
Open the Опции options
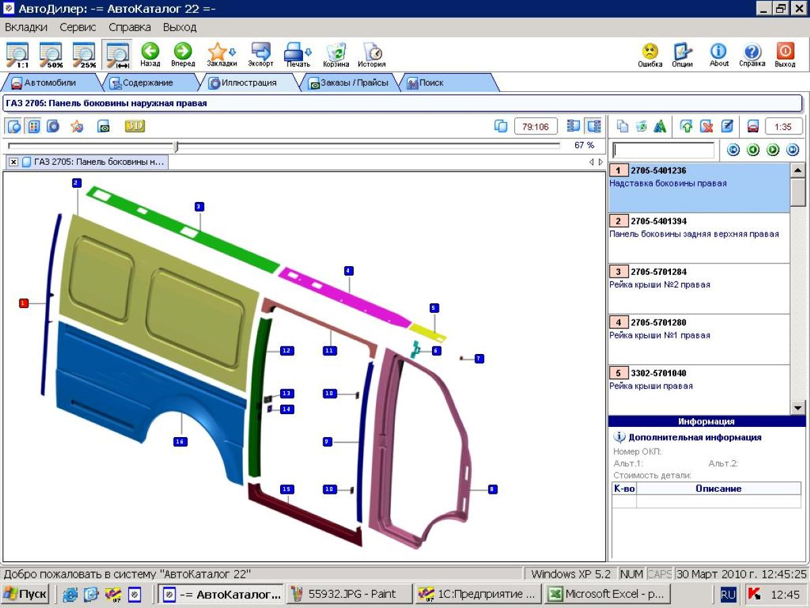682,55
